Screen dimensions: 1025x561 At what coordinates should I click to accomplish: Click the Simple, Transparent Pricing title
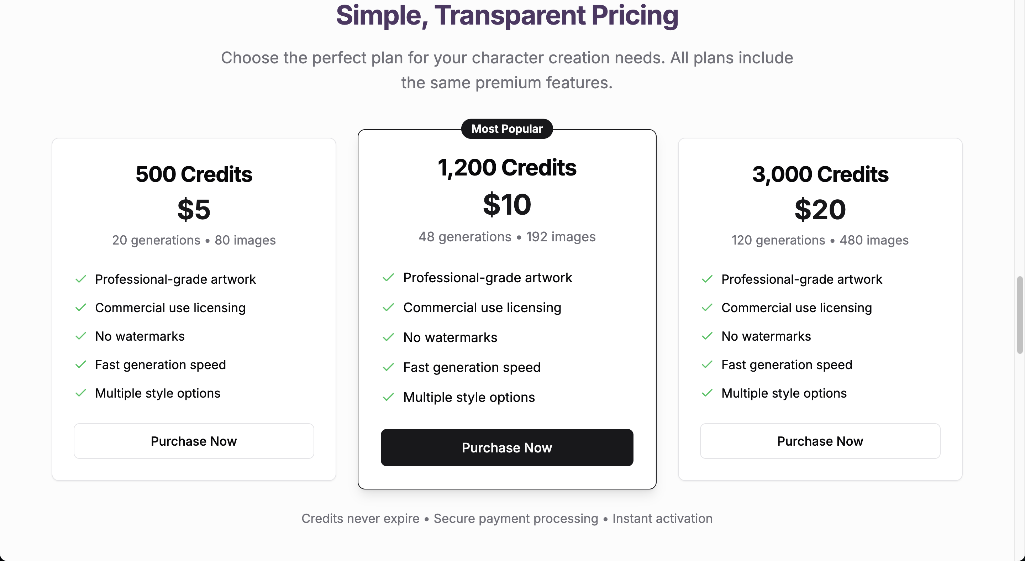coord(506,16)
